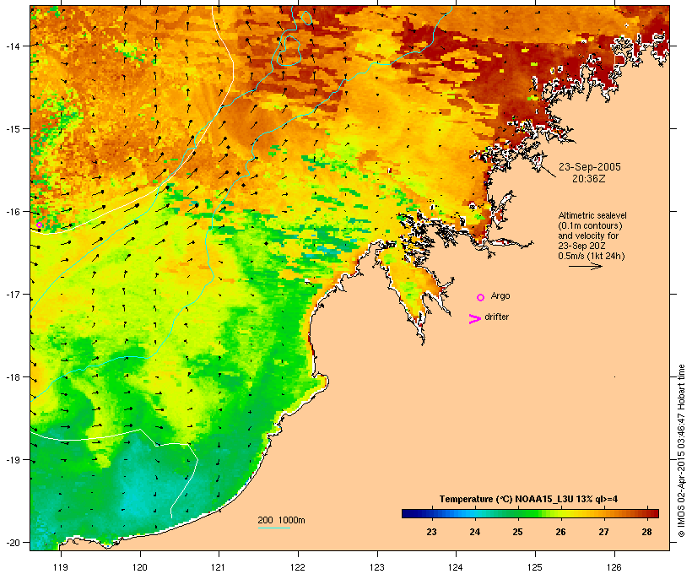Click the 0.5m/s velocity scale arrow
The height and width of the screenshot is (574, 692).
click(585, 266)
